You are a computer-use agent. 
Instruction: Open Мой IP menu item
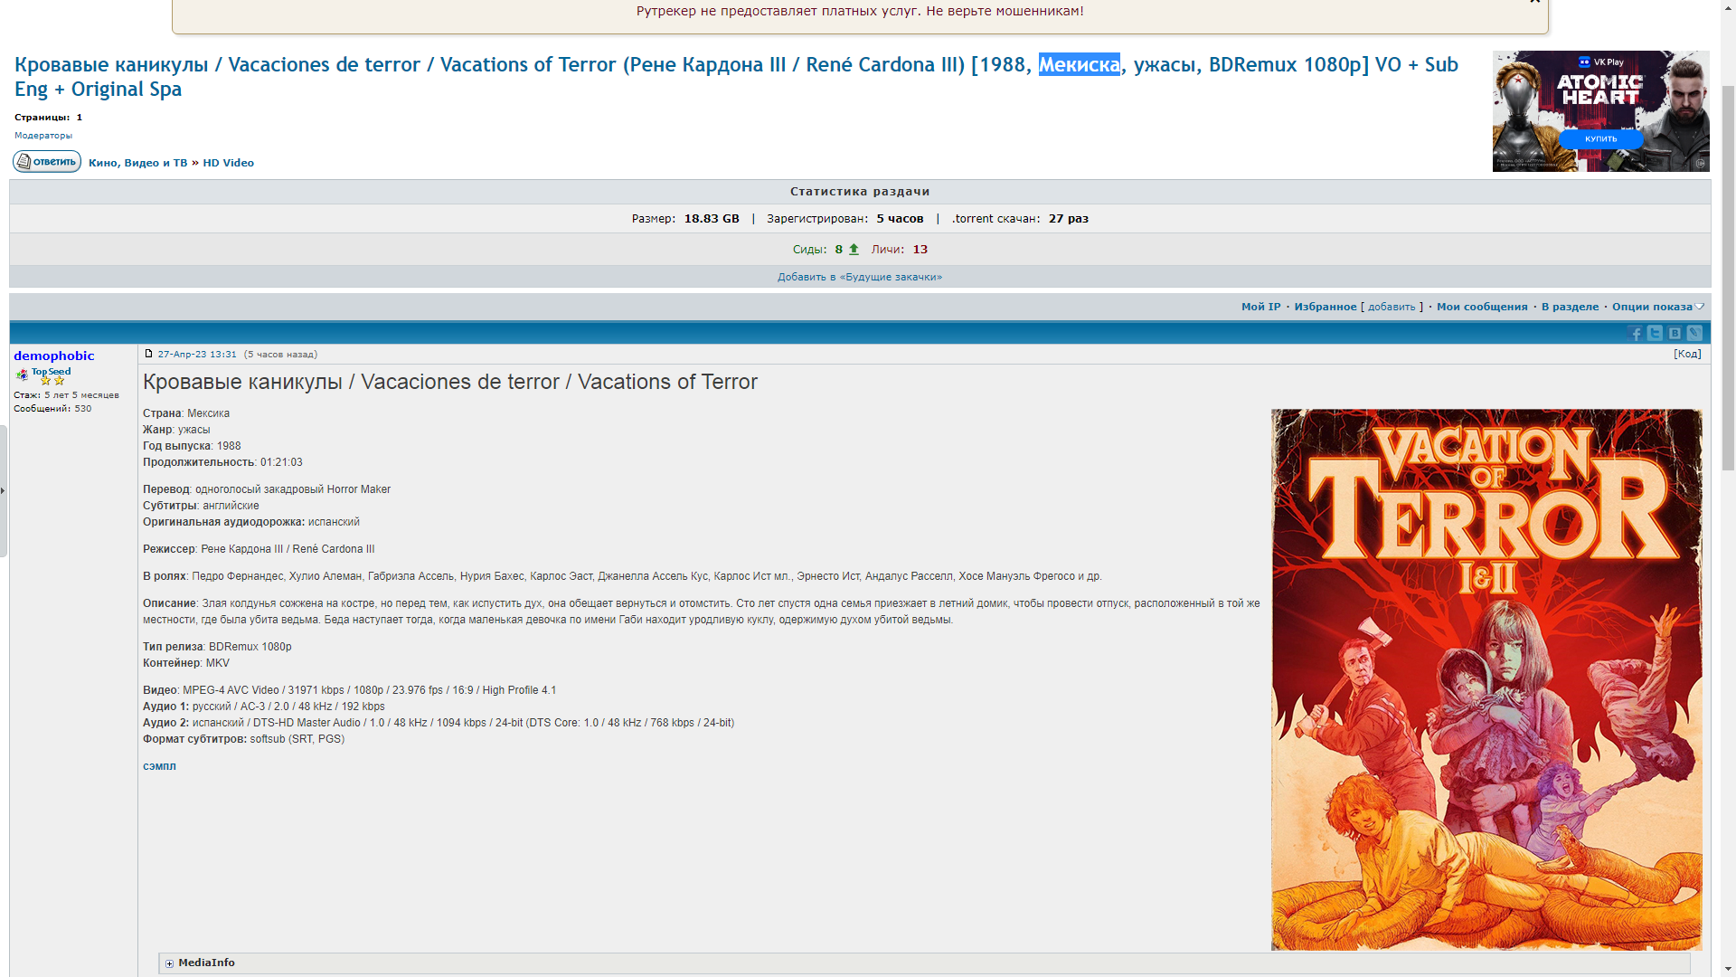coord(1260,307)
